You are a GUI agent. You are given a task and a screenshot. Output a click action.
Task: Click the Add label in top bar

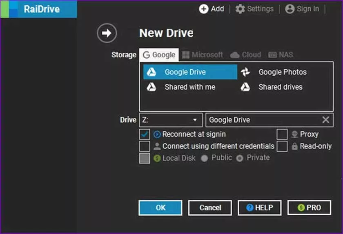(217, 9)
